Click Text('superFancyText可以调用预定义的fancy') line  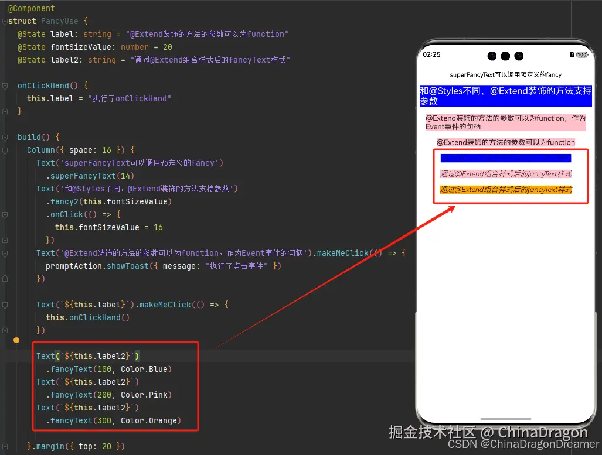point(130,163)
